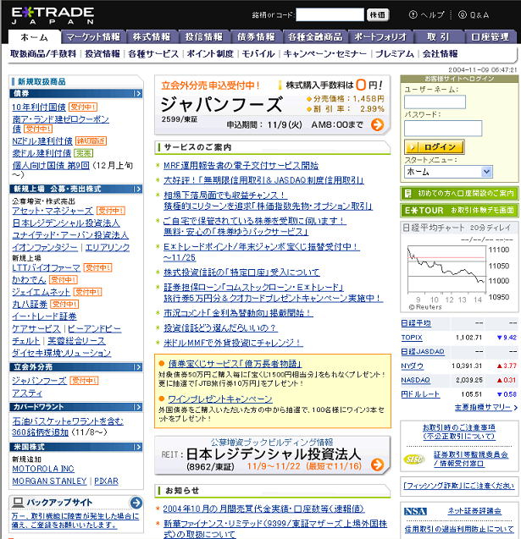
Task: Open the 口座管理 tab
Action: [490, 37]
